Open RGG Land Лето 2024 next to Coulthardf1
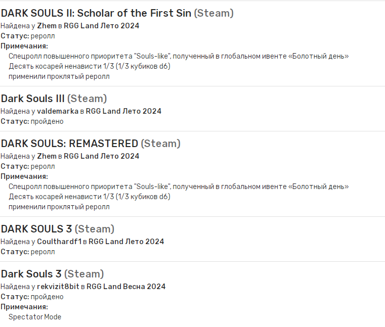Viewport: 385px width, 327px height. point(126,242)
